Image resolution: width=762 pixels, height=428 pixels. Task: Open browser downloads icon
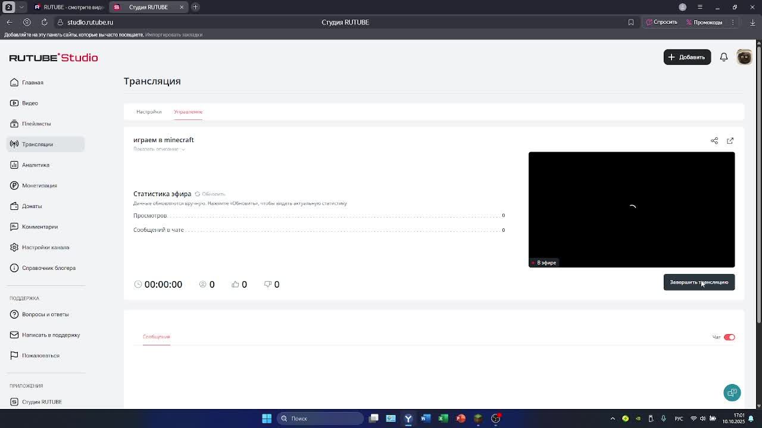752,23
